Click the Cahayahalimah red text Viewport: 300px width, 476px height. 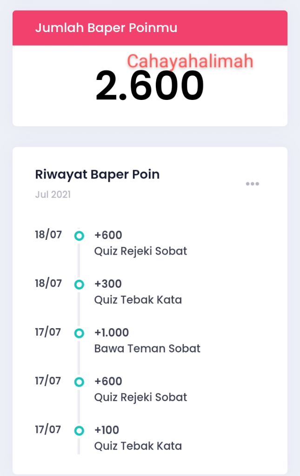click(190, 61)
